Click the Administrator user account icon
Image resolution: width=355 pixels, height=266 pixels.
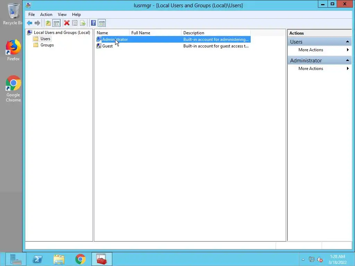pyautogui.click(x=99, y=39)
